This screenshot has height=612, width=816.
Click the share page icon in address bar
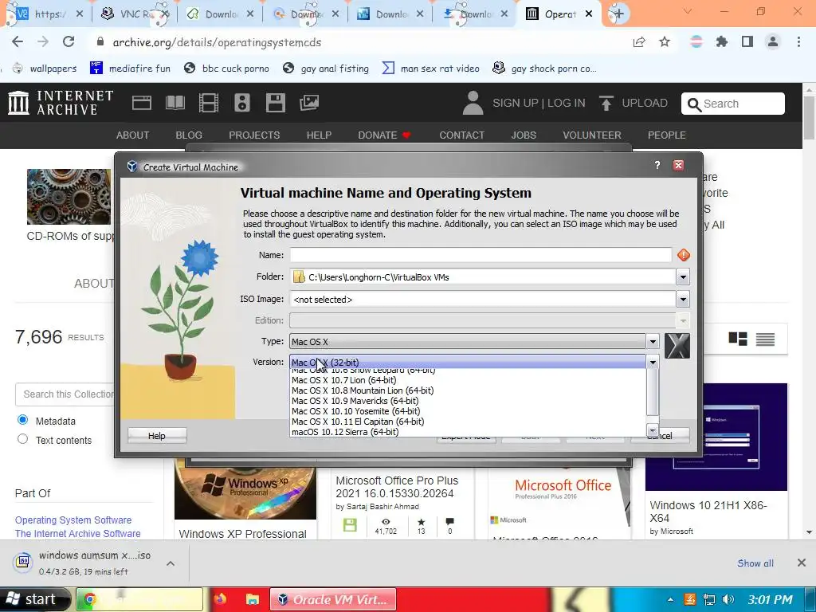click(x=639, y=42)
